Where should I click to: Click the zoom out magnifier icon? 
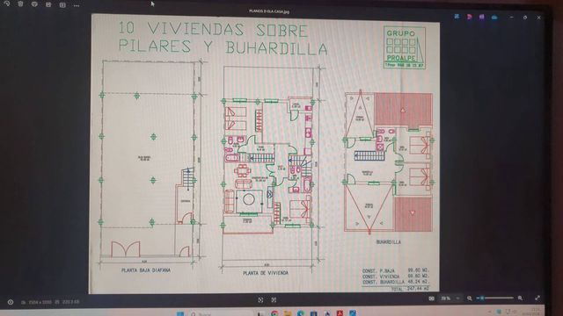[x=469, y=298]
